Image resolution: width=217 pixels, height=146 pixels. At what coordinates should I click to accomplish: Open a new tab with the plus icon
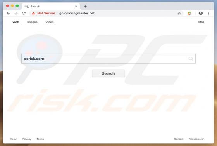[85, 7]
